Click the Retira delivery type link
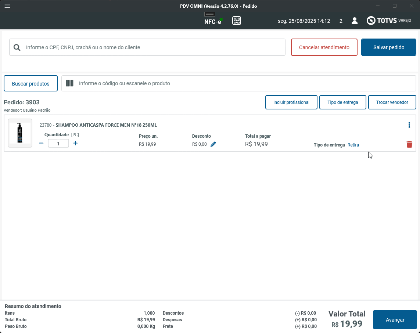 point(353,145)
